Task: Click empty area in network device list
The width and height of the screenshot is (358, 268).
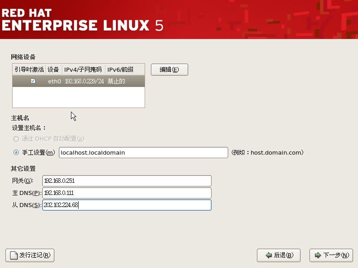Action: (79, 97)
